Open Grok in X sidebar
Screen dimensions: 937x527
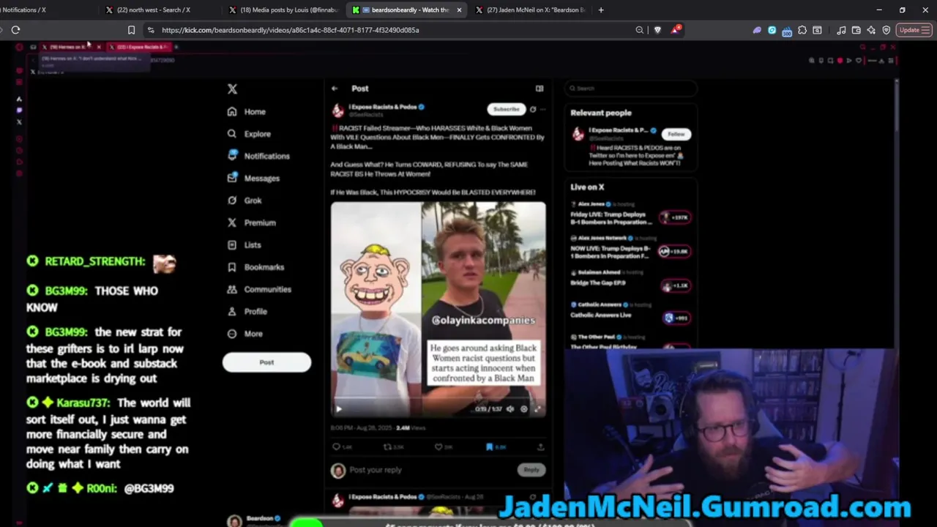(244, 201)
